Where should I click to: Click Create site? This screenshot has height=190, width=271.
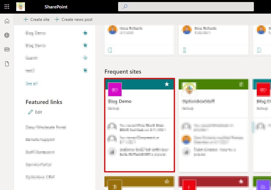point(37,19)
